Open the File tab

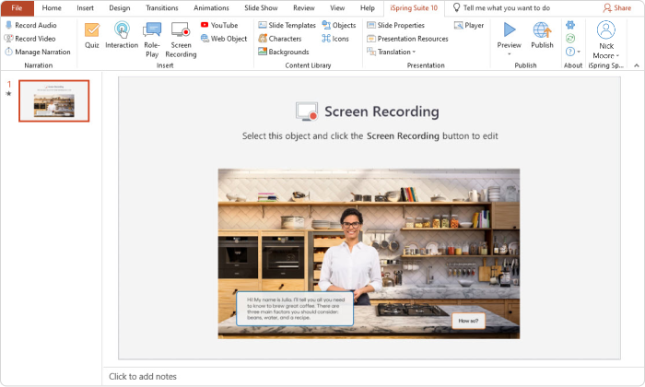[17, 7]
